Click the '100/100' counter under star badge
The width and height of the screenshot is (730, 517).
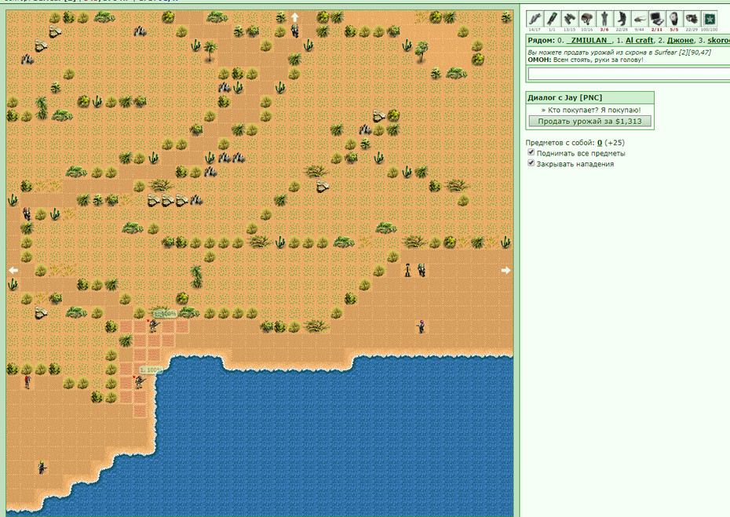709,30
